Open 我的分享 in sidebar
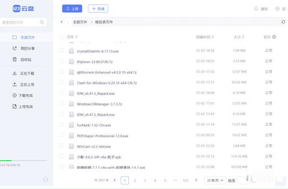Image resolution: width=288 pixels, height=189 pixels. click(x=23, y=48)
